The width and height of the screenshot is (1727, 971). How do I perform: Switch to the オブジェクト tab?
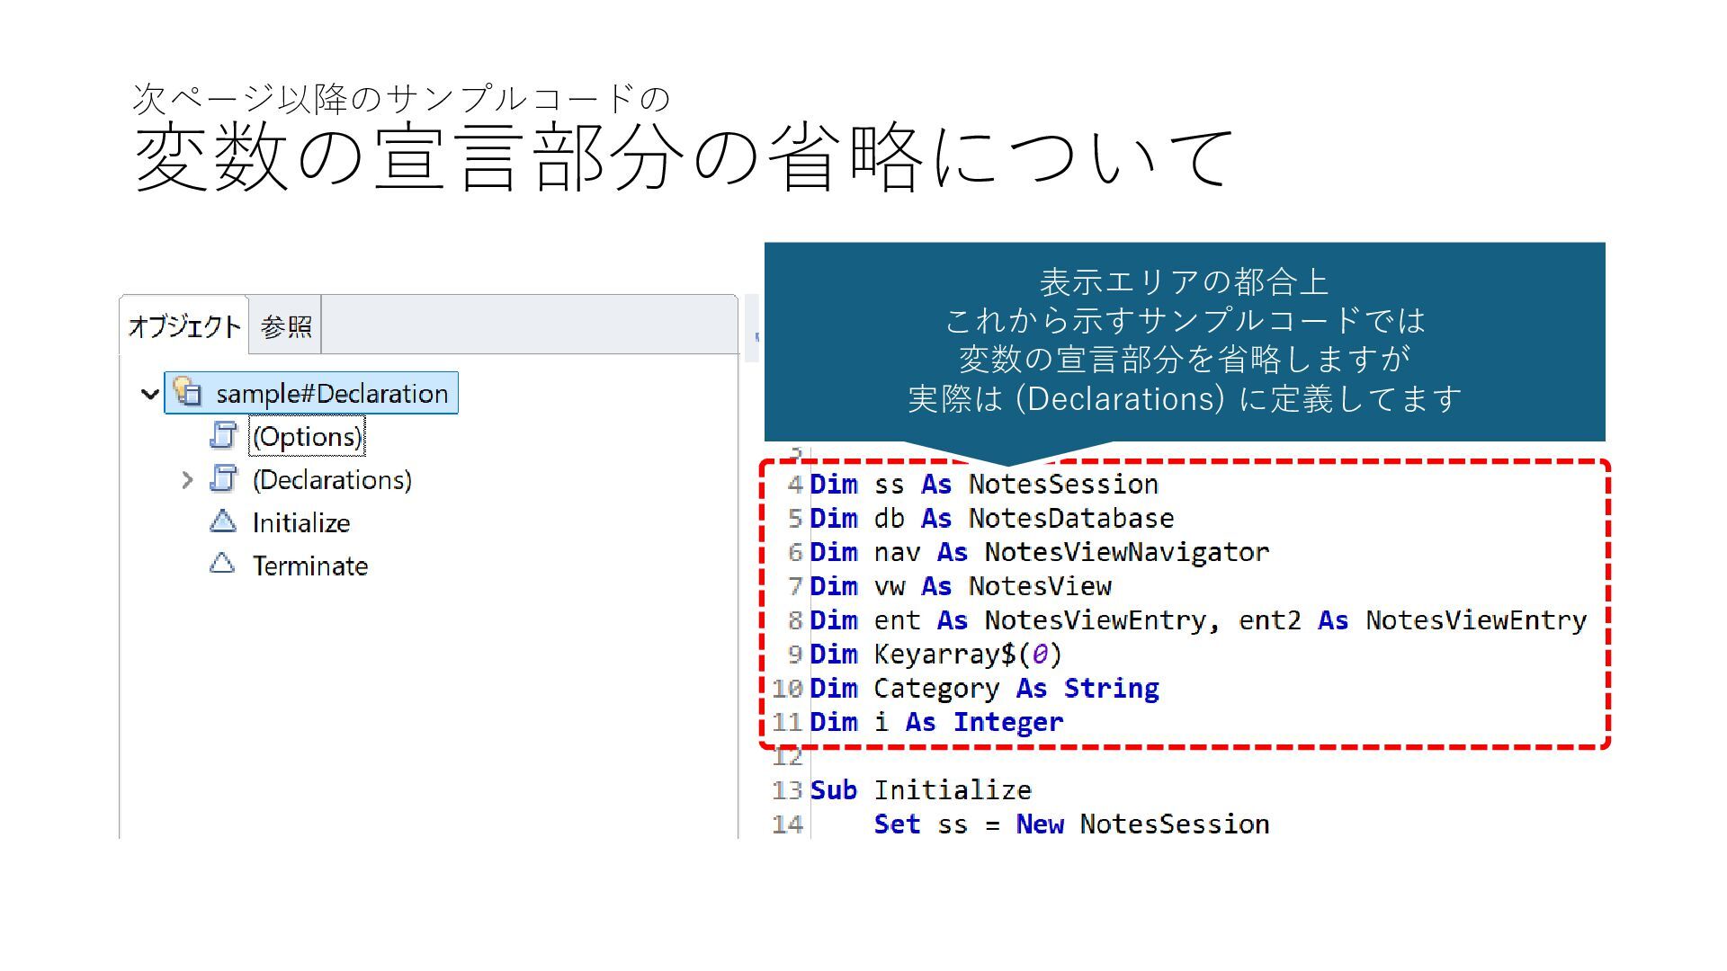pos(184,326)
